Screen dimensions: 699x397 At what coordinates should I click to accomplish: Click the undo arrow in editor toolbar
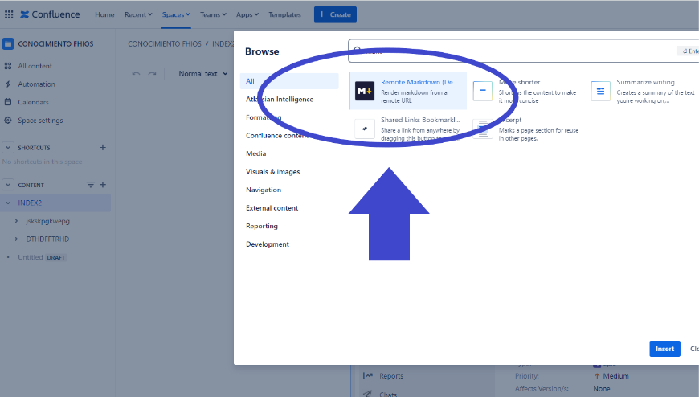coord(136,74)
